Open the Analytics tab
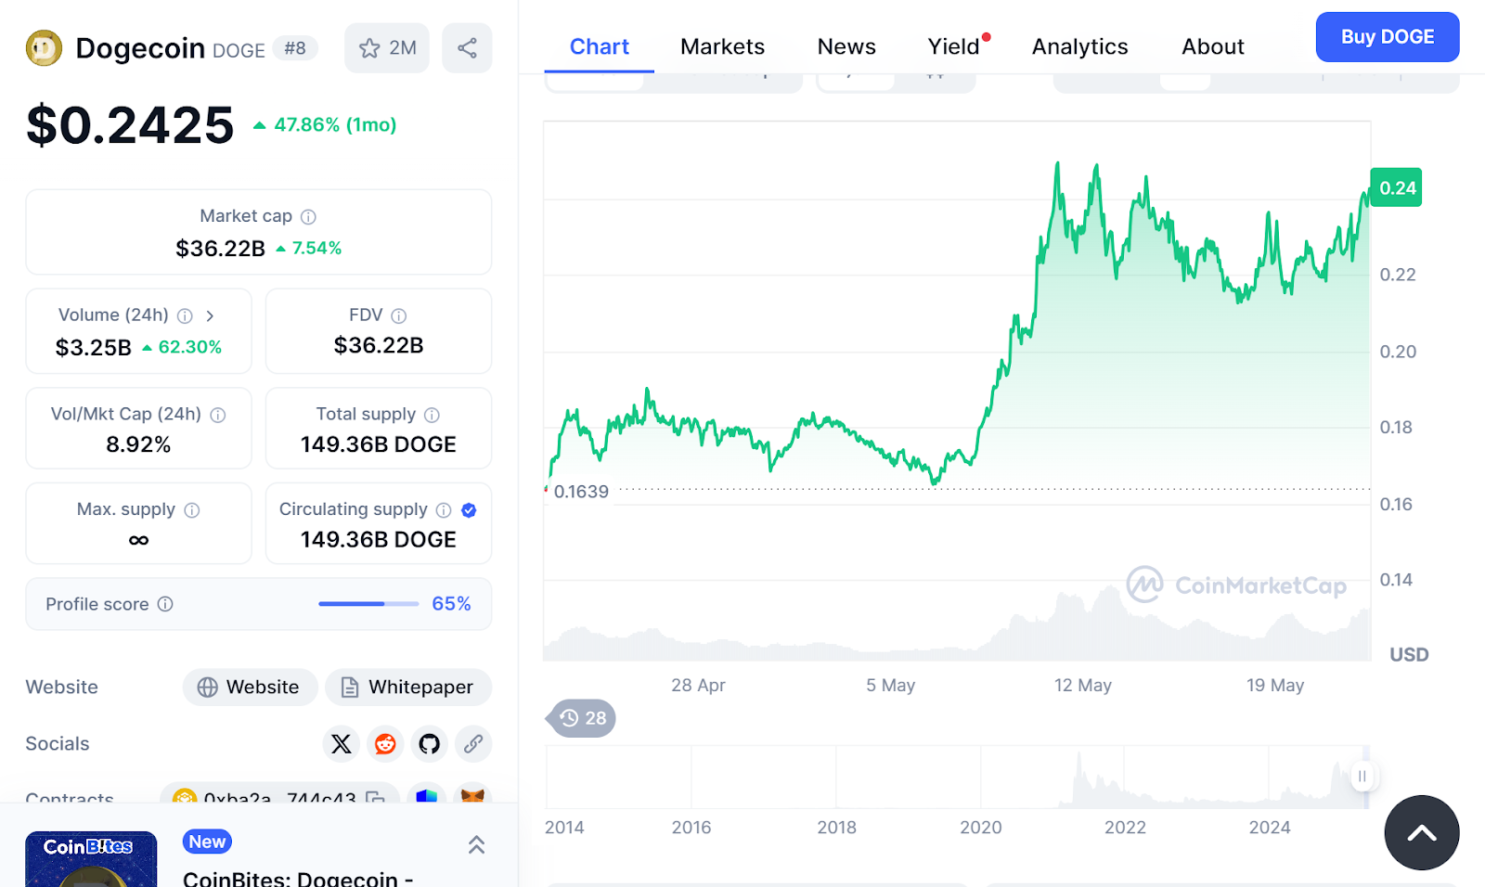The image size is (1485, 887). pyautogui.click(x=1079, y=46)
